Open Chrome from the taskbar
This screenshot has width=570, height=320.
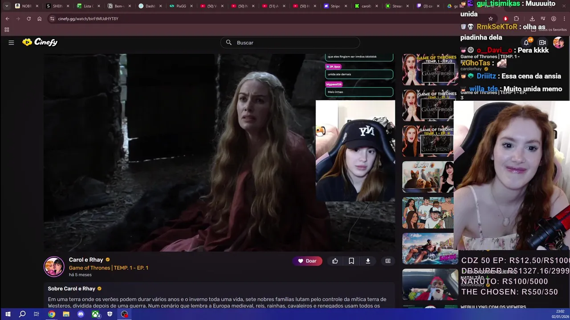click(x=51, y=314)
